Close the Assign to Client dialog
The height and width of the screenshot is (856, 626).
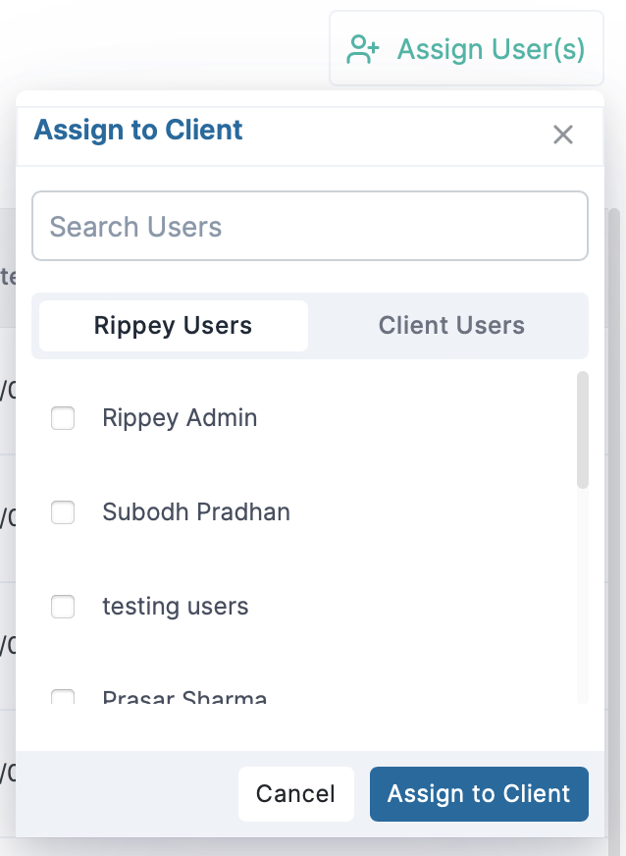tap(562, 134)
